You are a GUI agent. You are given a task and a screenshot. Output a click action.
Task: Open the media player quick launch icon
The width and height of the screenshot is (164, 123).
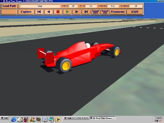pyautogui.click(x=57, y=119)
